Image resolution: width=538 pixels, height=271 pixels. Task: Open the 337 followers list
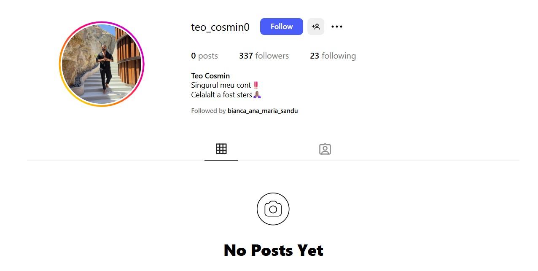pos(264,56)
